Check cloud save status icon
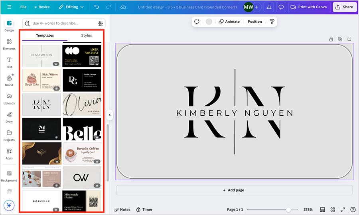The image size is (359, 215). coord(123,7)
